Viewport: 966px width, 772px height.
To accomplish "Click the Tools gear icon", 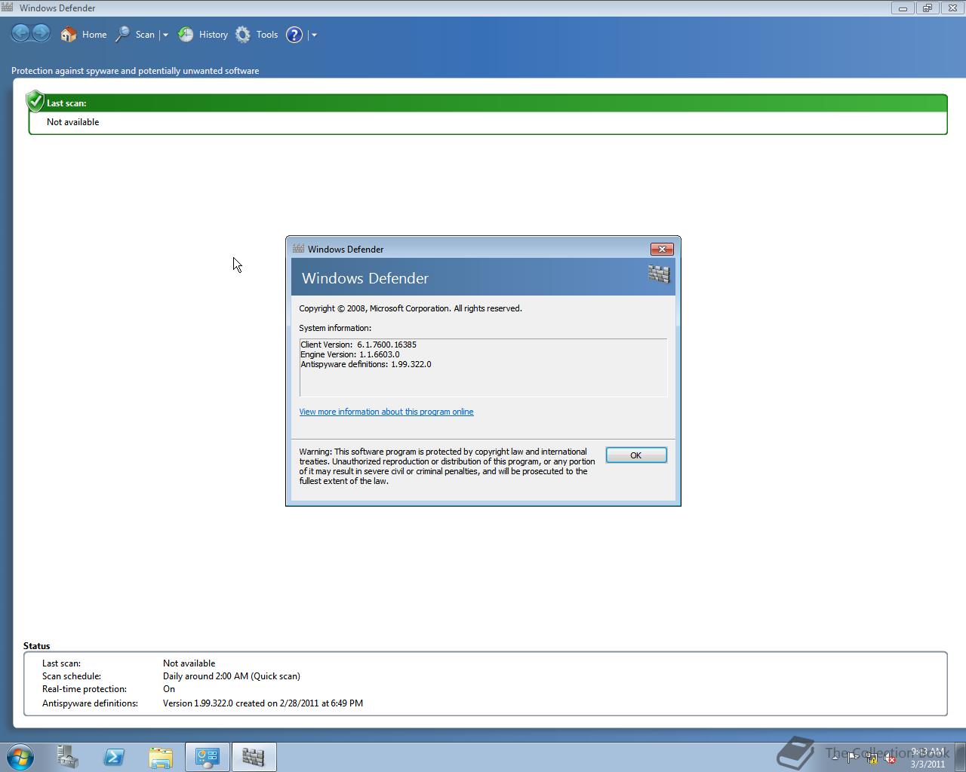I will [x=243, y=35].
